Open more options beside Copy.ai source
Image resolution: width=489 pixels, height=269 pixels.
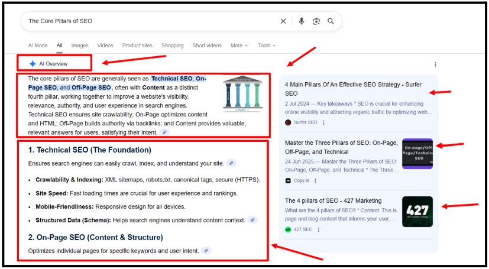pyautogui.click(x=315, y=181)
